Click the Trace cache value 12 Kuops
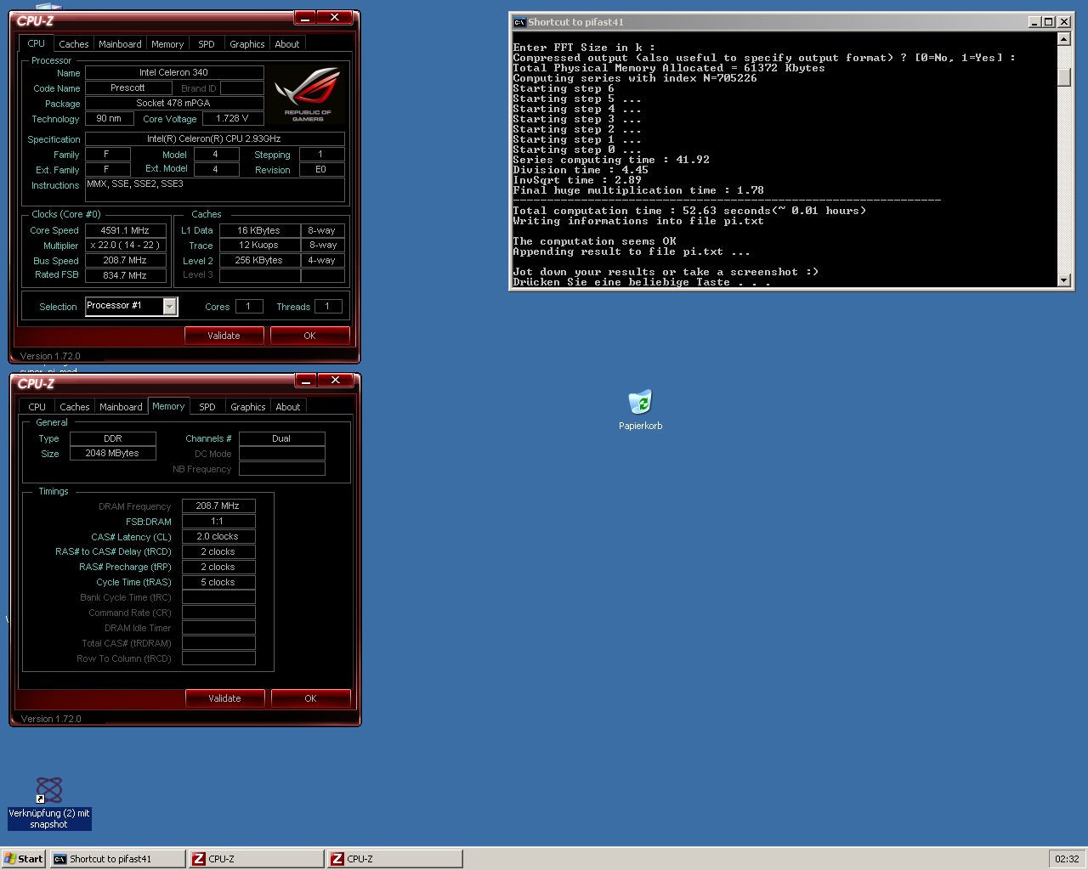1088x870 pixels. 259,245
